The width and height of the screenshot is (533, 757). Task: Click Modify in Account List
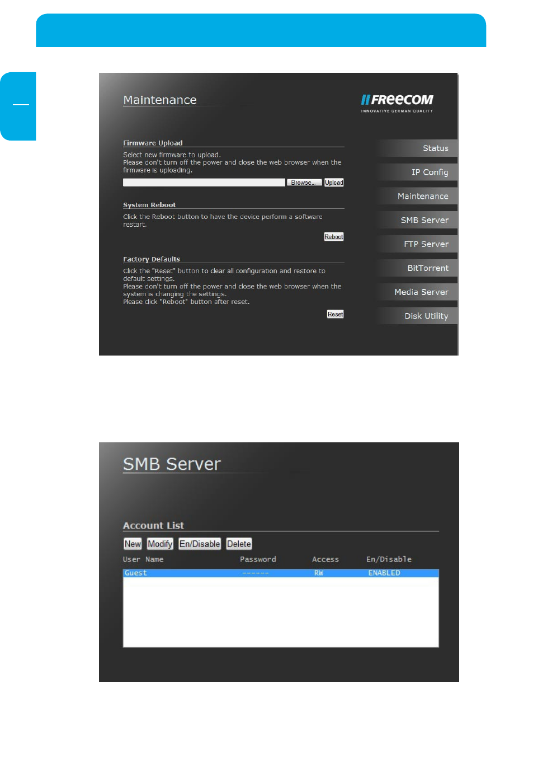tap(160, 544)
